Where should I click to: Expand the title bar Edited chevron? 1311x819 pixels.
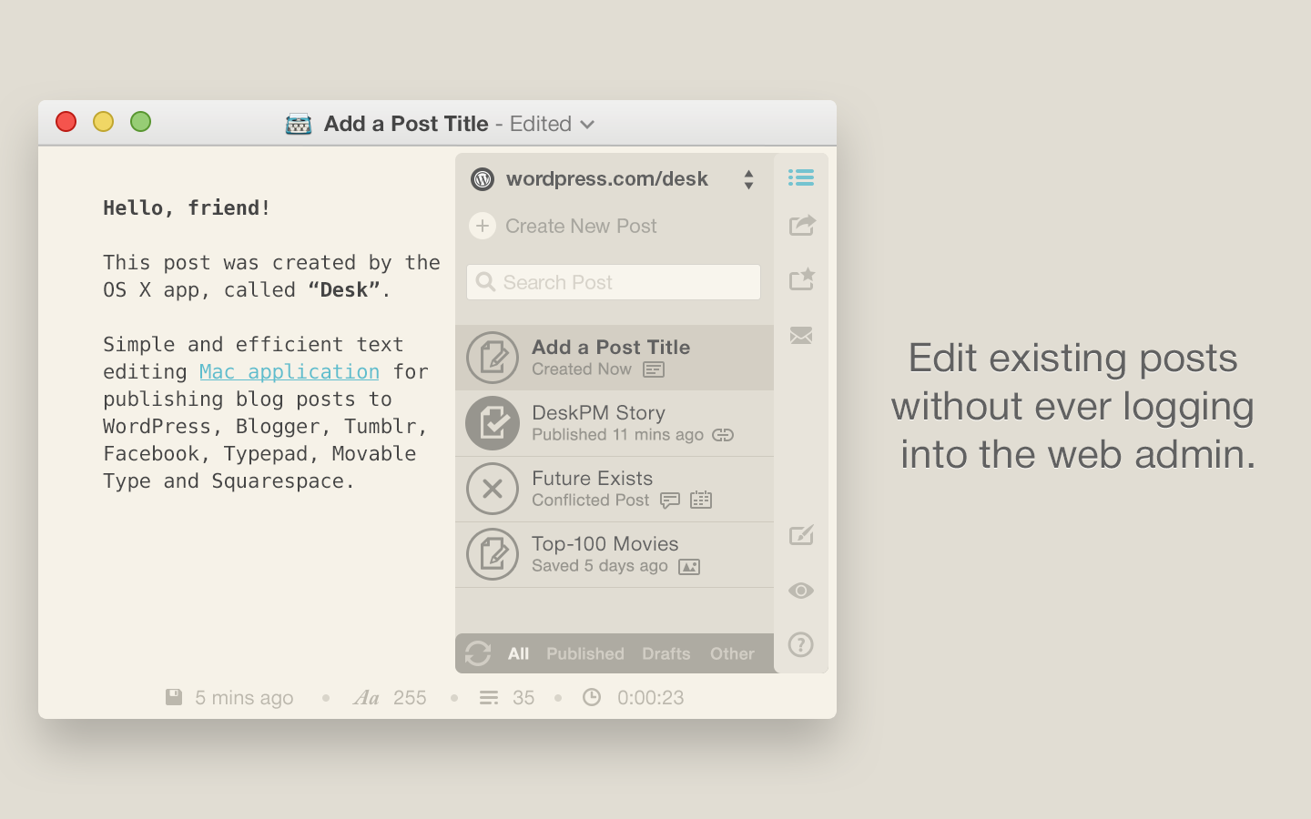click(587, 125)
